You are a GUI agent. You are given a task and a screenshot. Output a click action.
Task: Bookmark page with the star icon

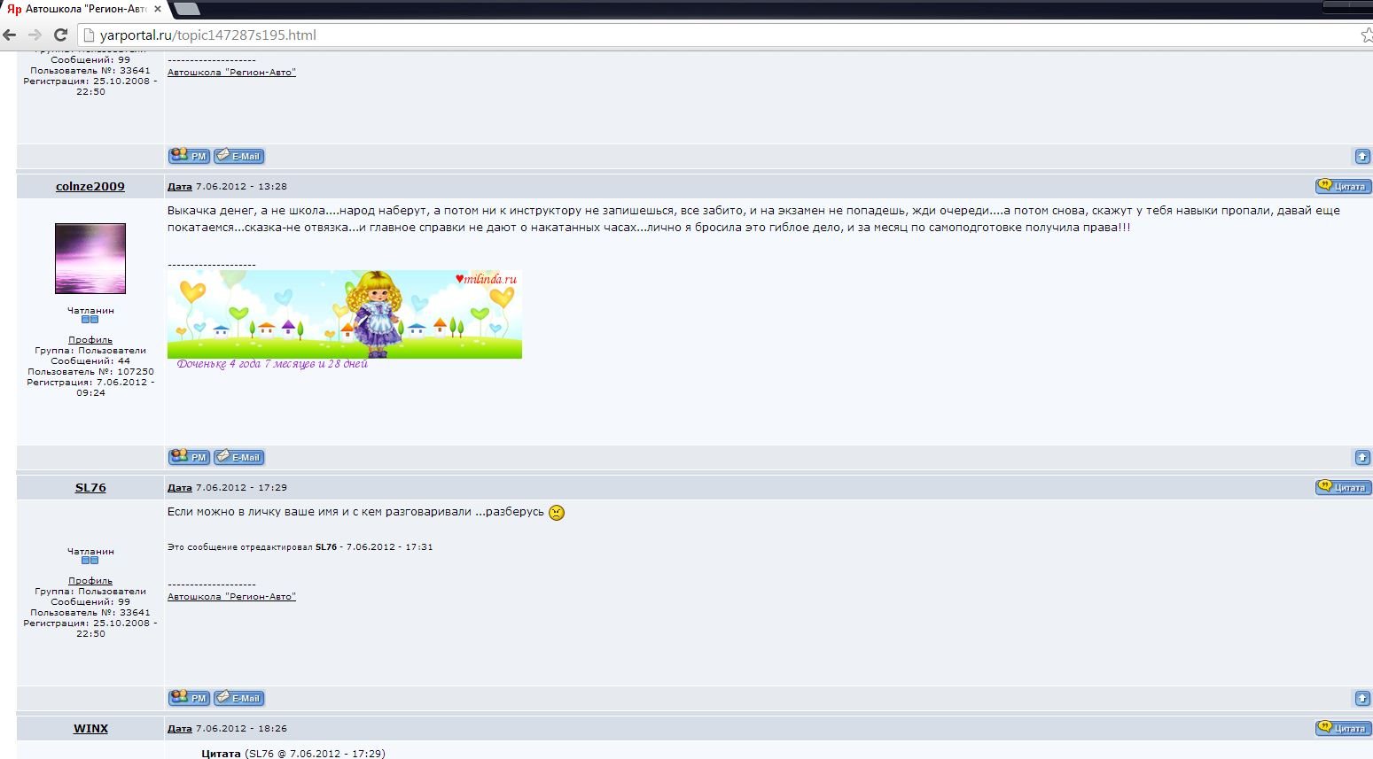(x=1366, y=35)
